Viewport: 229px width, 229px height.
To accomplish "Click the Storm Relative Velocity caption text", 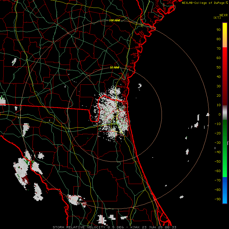I will tap(114, 227).
